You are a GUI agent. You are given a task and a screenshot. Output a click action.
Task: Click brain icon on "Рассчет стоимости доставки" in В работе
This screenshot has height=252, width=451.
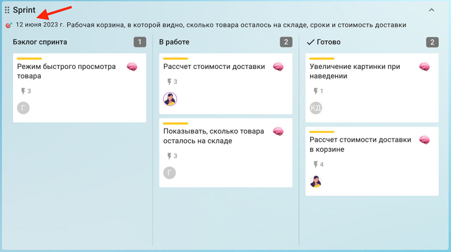pyautogui.click(x=278, y=67)
